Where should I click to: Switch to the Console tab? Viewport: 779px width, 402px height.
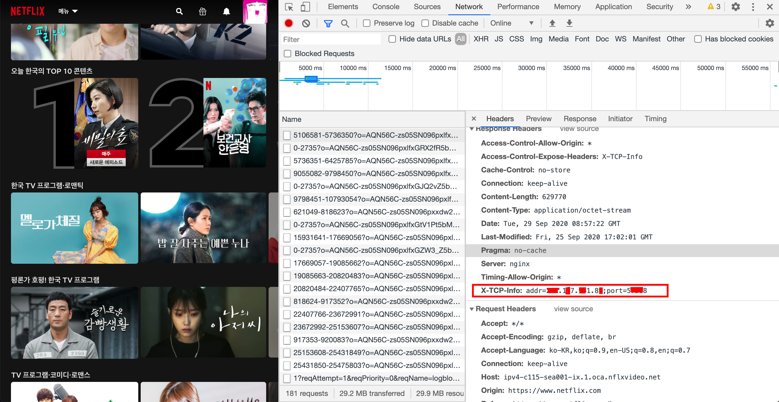pos(386,7)
